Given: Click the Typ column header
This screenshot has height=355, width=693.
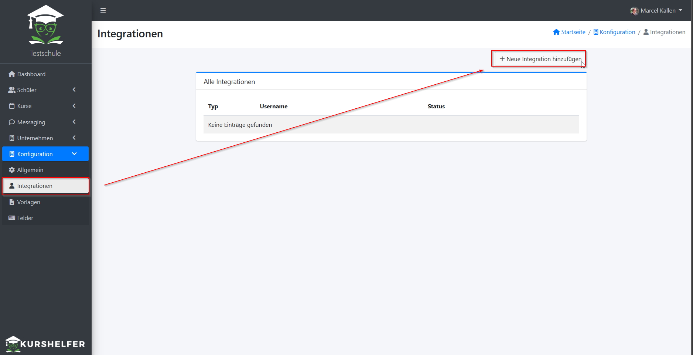Looking at the screenshot, I should [x=213, y=106].
